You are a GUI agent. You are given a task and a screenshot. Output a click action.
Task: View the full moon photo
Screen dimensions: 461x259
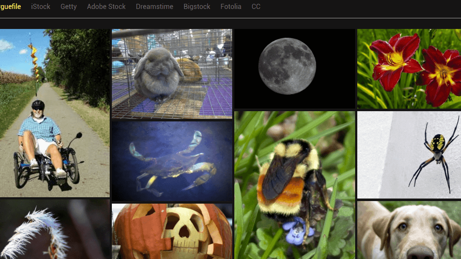pos(295,69)
